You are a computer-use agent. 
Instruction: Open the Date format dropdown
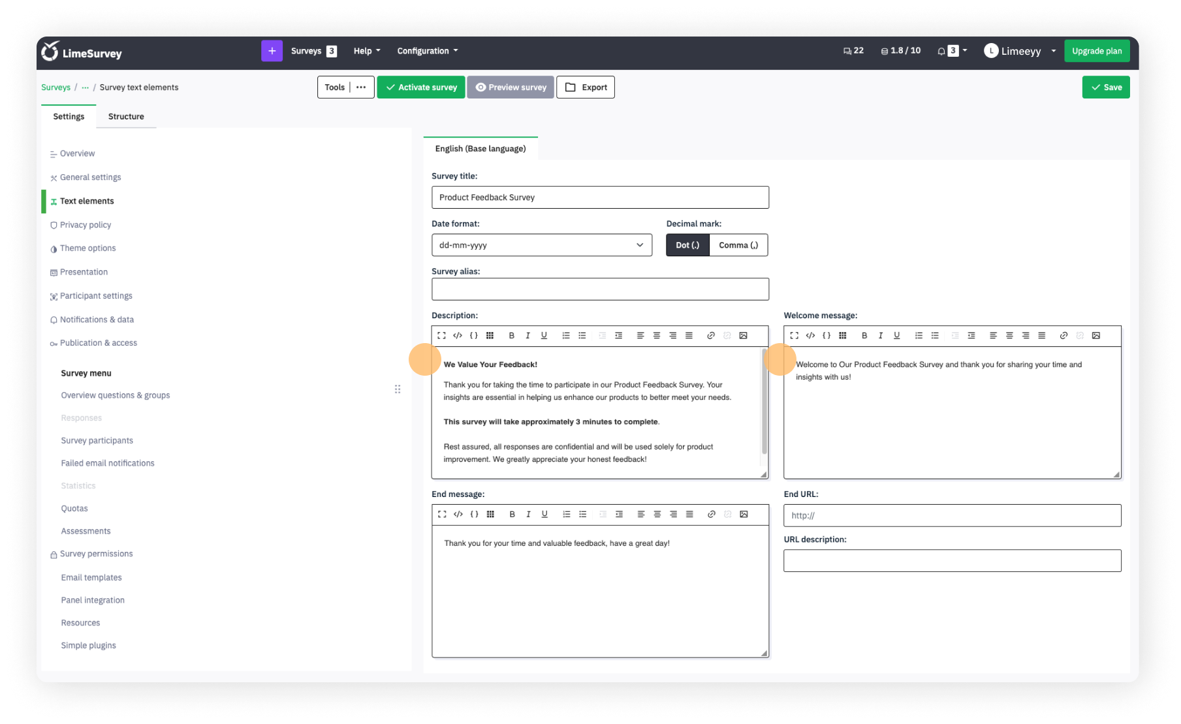click(x=541, y=245)
